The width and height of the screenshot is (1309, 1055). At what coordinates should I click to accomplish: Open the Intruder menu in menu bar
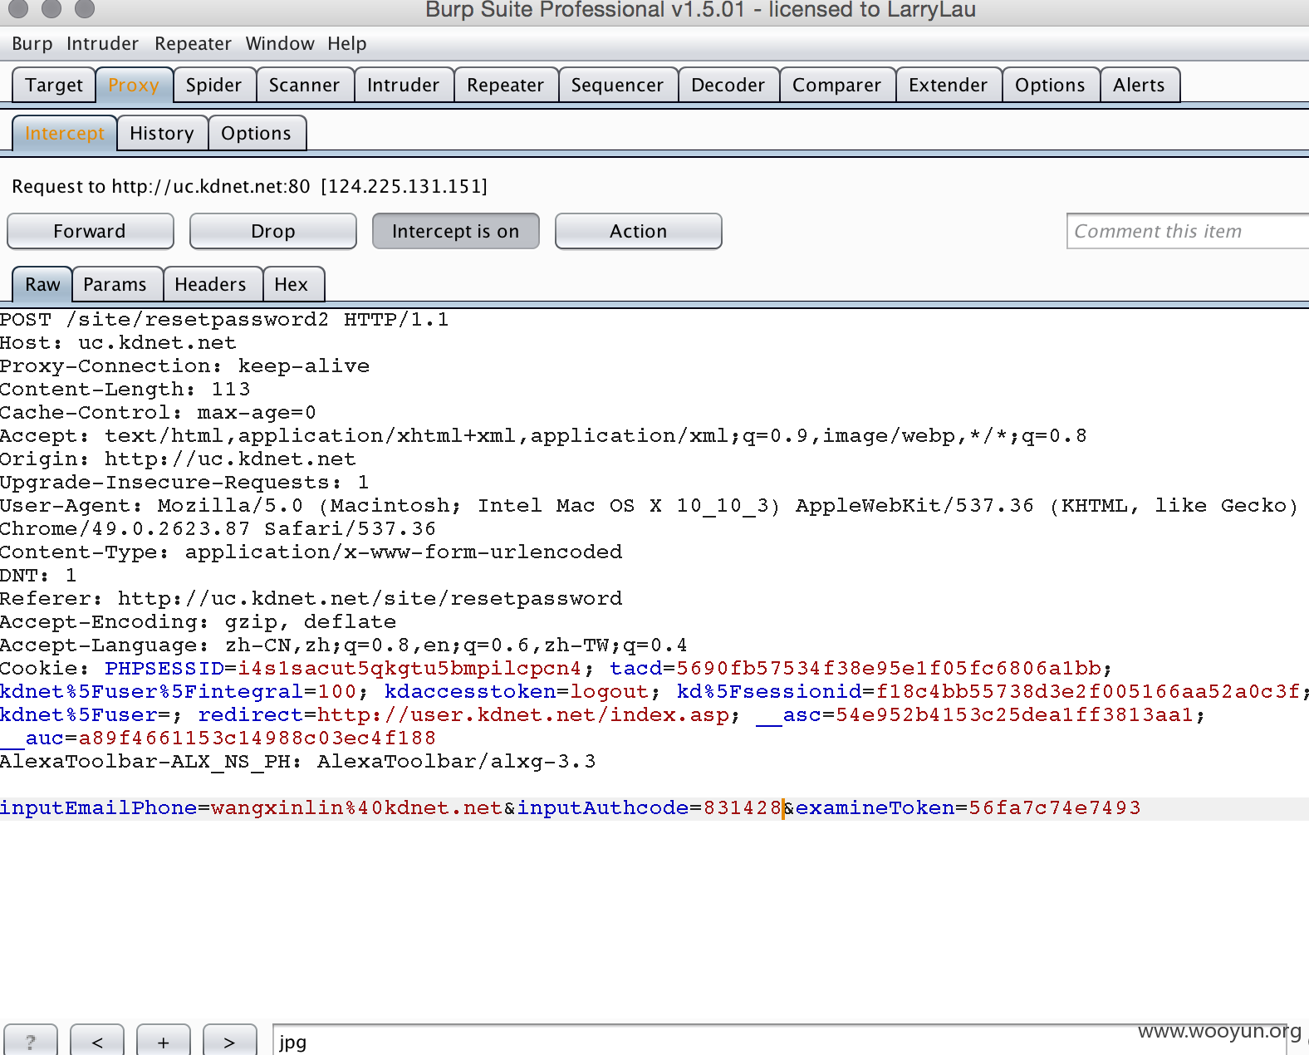click(102, 43)
